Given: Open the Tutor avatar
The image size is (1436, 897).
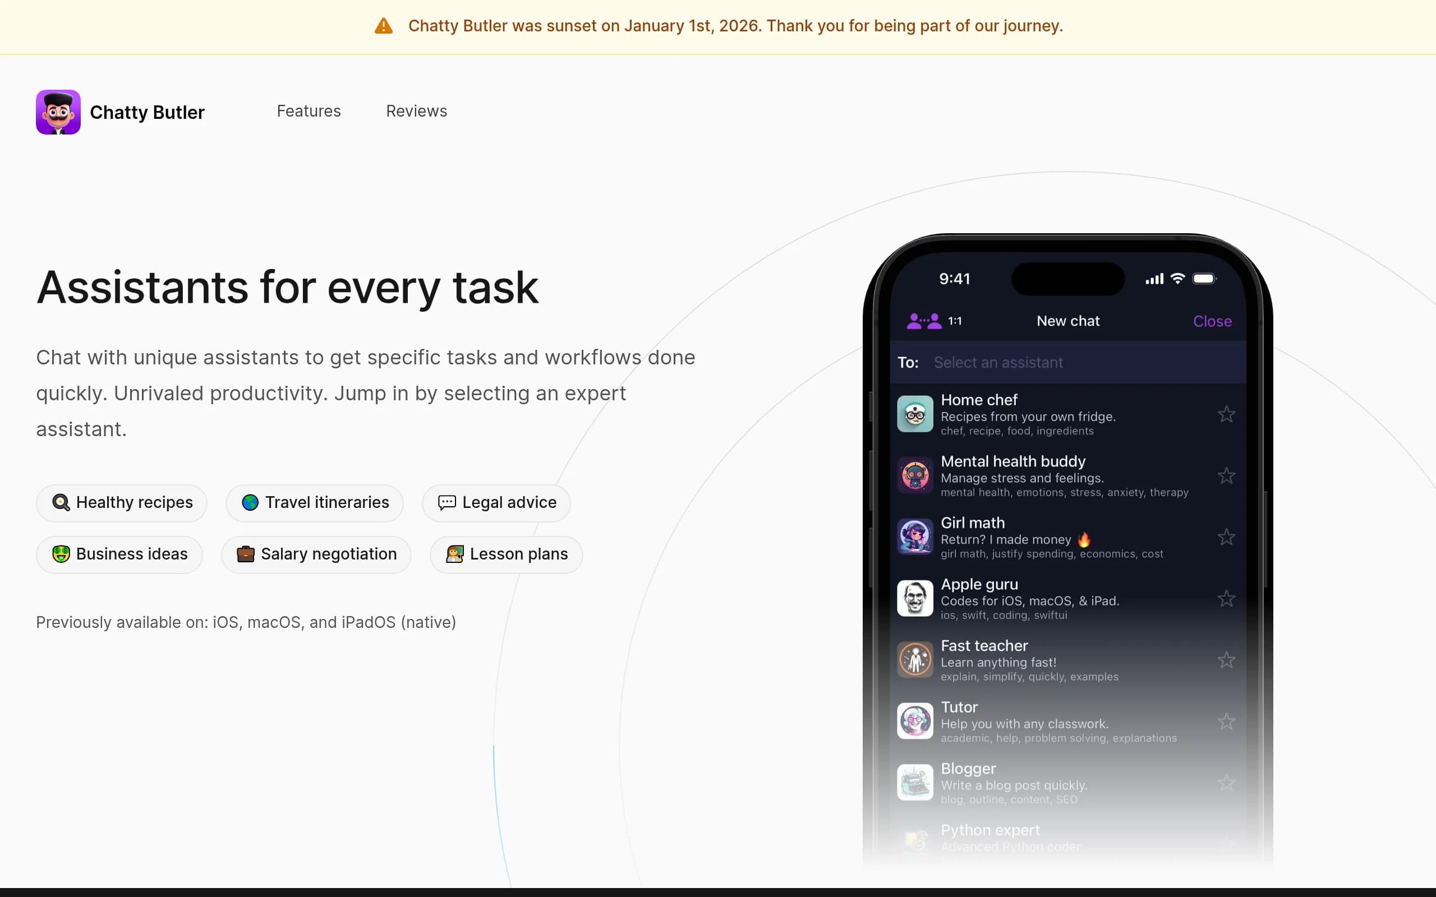Looking at the screenshot, I should (915, 721).
